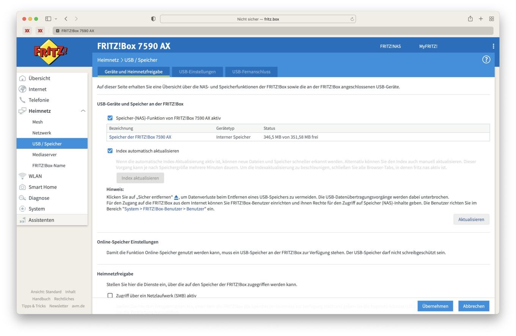The image size is (516, 336).
Task: Toggle Index automatisch aktualisieren checkbox
Action: point(110,151)
